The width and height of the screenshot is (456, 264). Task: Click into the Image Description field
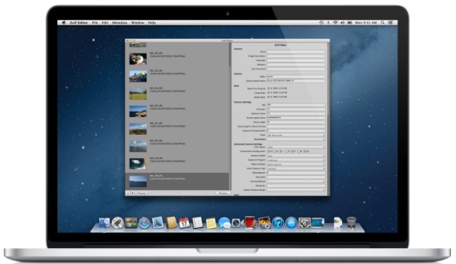click(x=296, y=56)
